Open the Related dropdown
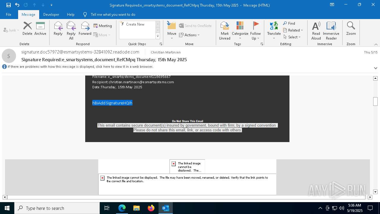The image size is (380, 214). pyautogui.click(x=293, y=30)
